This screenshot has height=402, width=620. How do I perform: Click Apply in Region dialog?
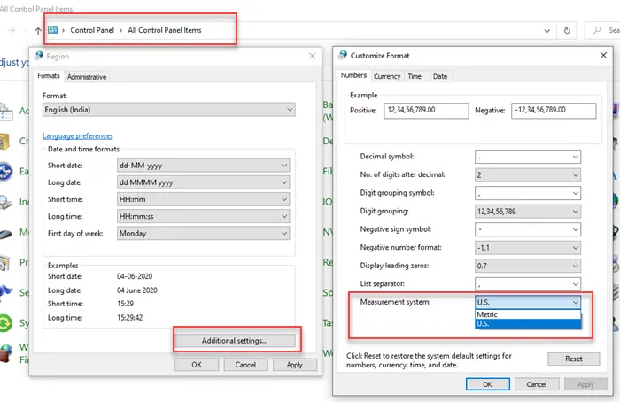click(295, 365)
